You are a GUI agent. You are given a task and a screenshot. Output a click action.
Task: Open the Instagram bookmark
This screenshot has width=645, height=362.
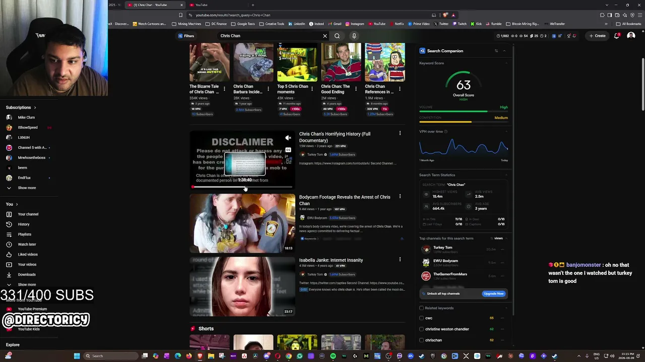[355, 24]
